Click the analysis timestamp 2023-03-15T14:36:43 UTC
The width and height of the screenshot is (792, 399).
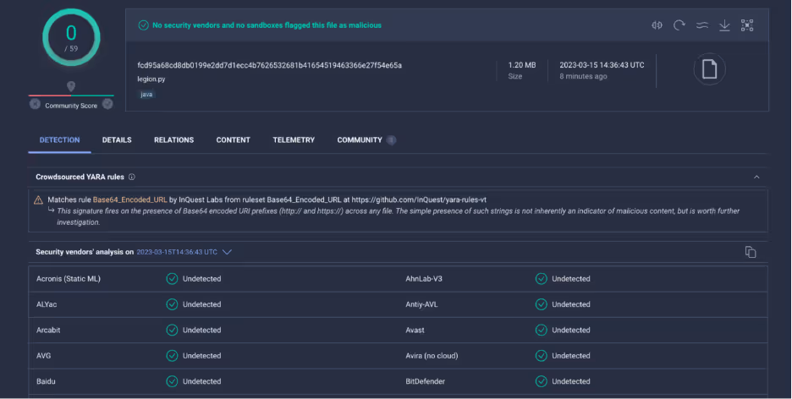(x=177, y=252)
